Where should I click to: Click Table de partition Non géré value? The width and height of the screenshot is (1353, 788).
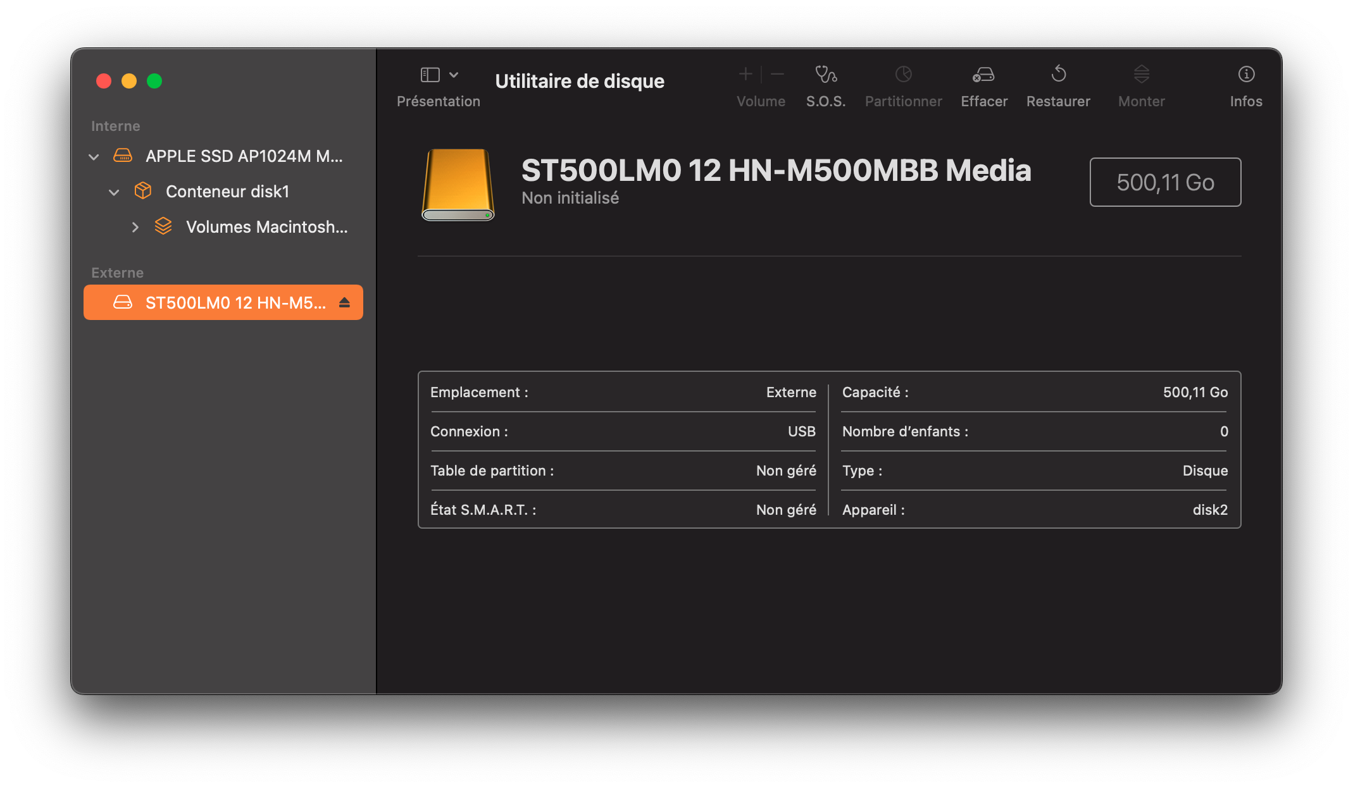pyautogui.click(x=786, y=471)
